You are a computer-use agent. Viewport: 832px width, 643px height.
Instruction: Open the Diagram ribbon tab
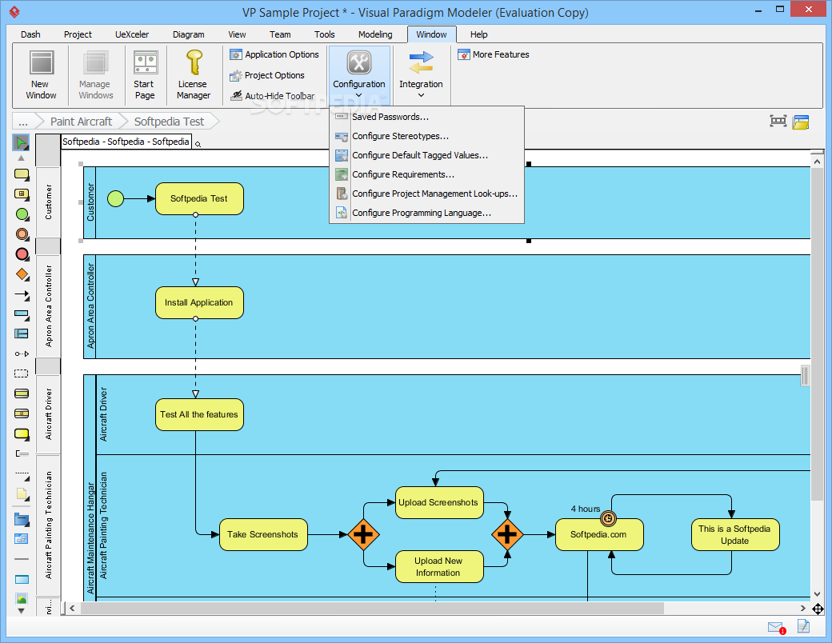[x=188, y=34]
